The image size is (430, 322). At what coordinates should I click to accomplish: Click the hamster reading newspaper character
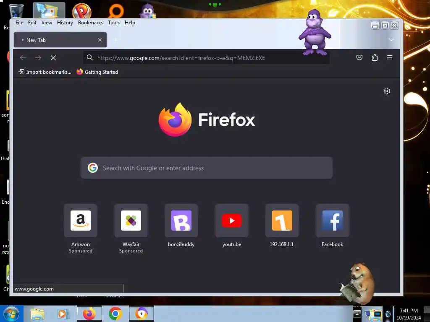(x=357, y=283)
